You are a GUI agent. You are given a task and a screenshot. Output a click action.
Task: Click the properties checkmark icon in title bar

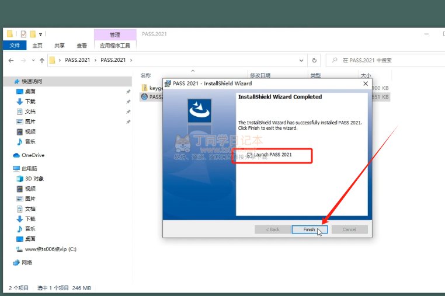[x=23, y=34]
